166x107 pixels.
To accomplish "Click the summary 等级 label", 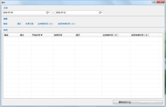I will (x=6, y=24).
